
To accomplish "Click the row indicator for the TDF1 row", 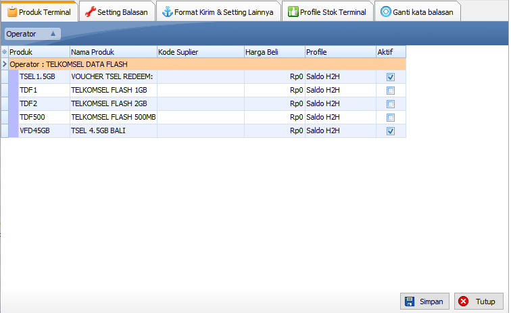I will click(x=5, y=90).
